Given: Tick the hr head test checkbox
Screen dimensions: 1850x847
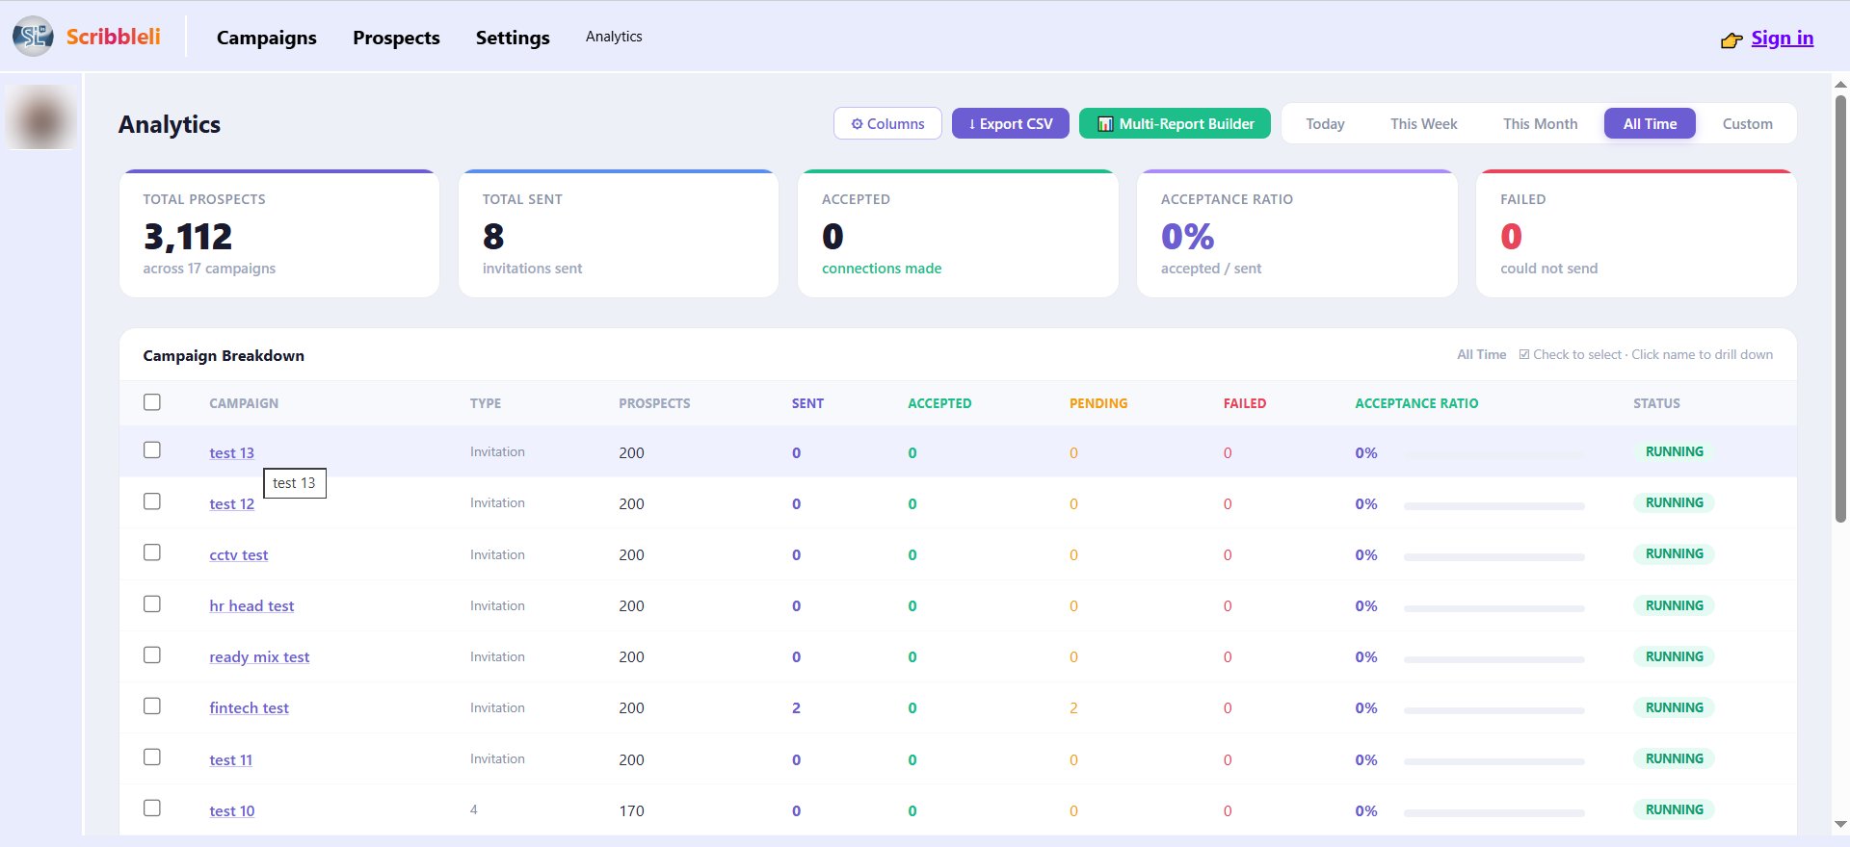Looking at the screenshot, I should coord(152,603).
